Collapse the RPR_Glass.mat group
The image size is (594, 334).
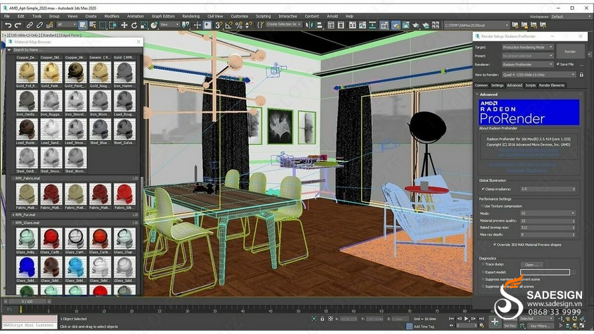(13, 223)
